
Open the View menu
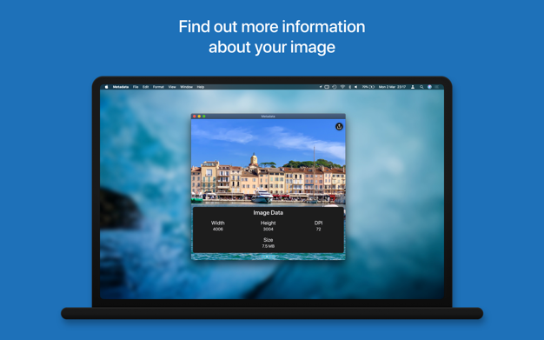tap(172, 87)
